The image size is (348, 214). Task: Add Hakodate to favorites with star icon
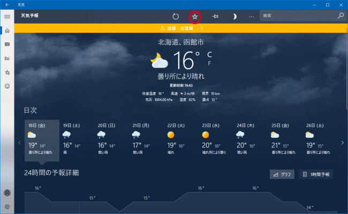point(195,17)
